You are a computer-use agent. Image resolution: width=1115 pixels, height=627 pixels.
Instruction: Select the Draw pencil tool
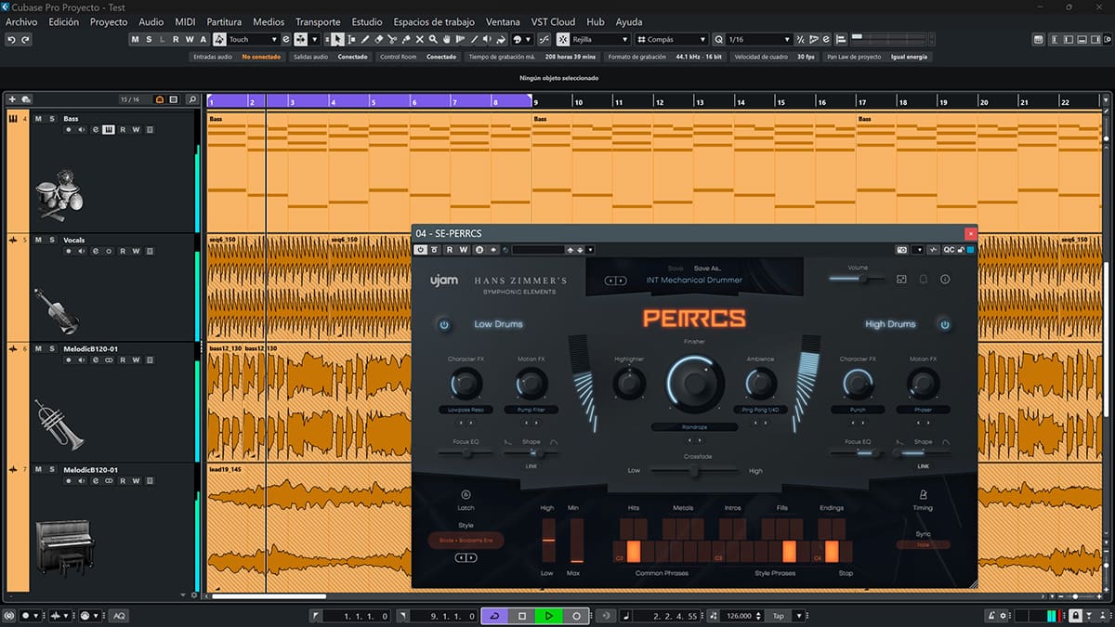click(365, 40)
